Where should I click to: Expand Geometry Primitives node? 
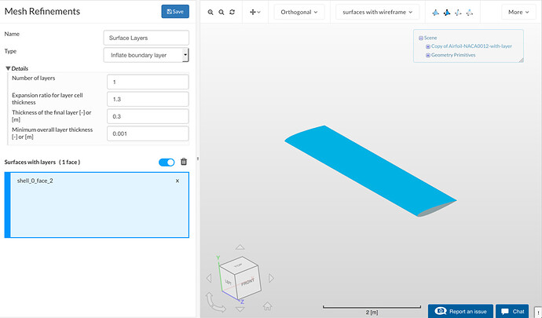(428, 55)
